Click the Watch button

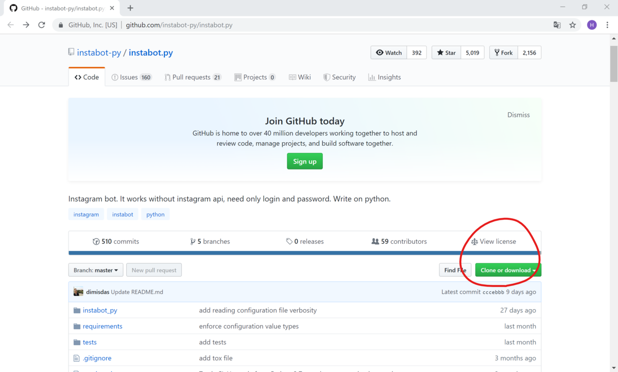pyautogui.click(x=389, y=53)
